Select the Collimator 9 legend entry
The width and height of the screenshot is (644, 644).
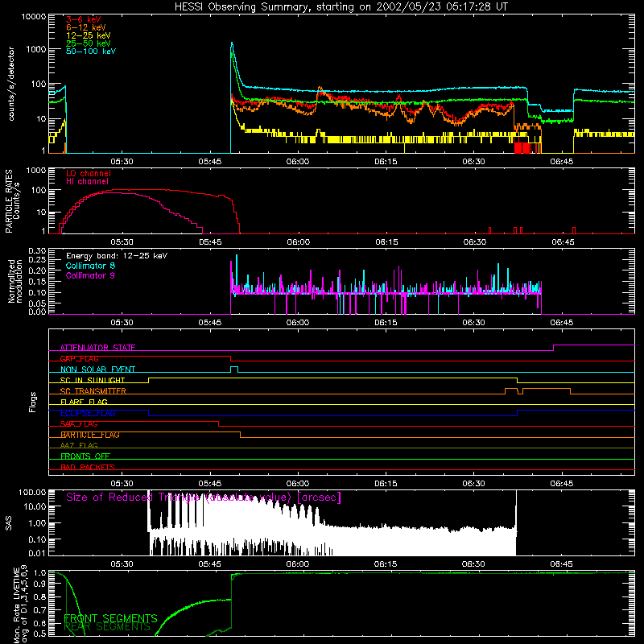click(x=90, y=275)
